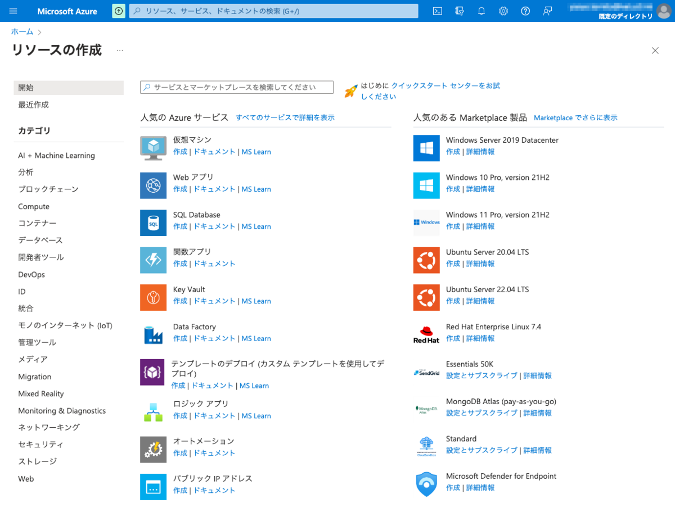Open ドキュメント for Key Vault
Screen dimensions: 675x521
pos(214,301)
